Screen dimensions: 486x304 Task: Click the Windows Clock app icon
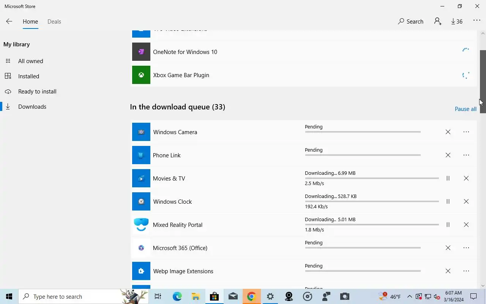[x=141, y=201]
